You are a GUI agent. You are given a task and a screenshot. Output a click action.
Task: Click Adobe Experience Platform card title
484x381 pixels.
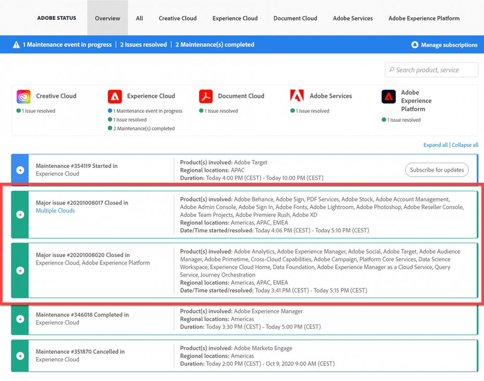(x=416, y=101)
